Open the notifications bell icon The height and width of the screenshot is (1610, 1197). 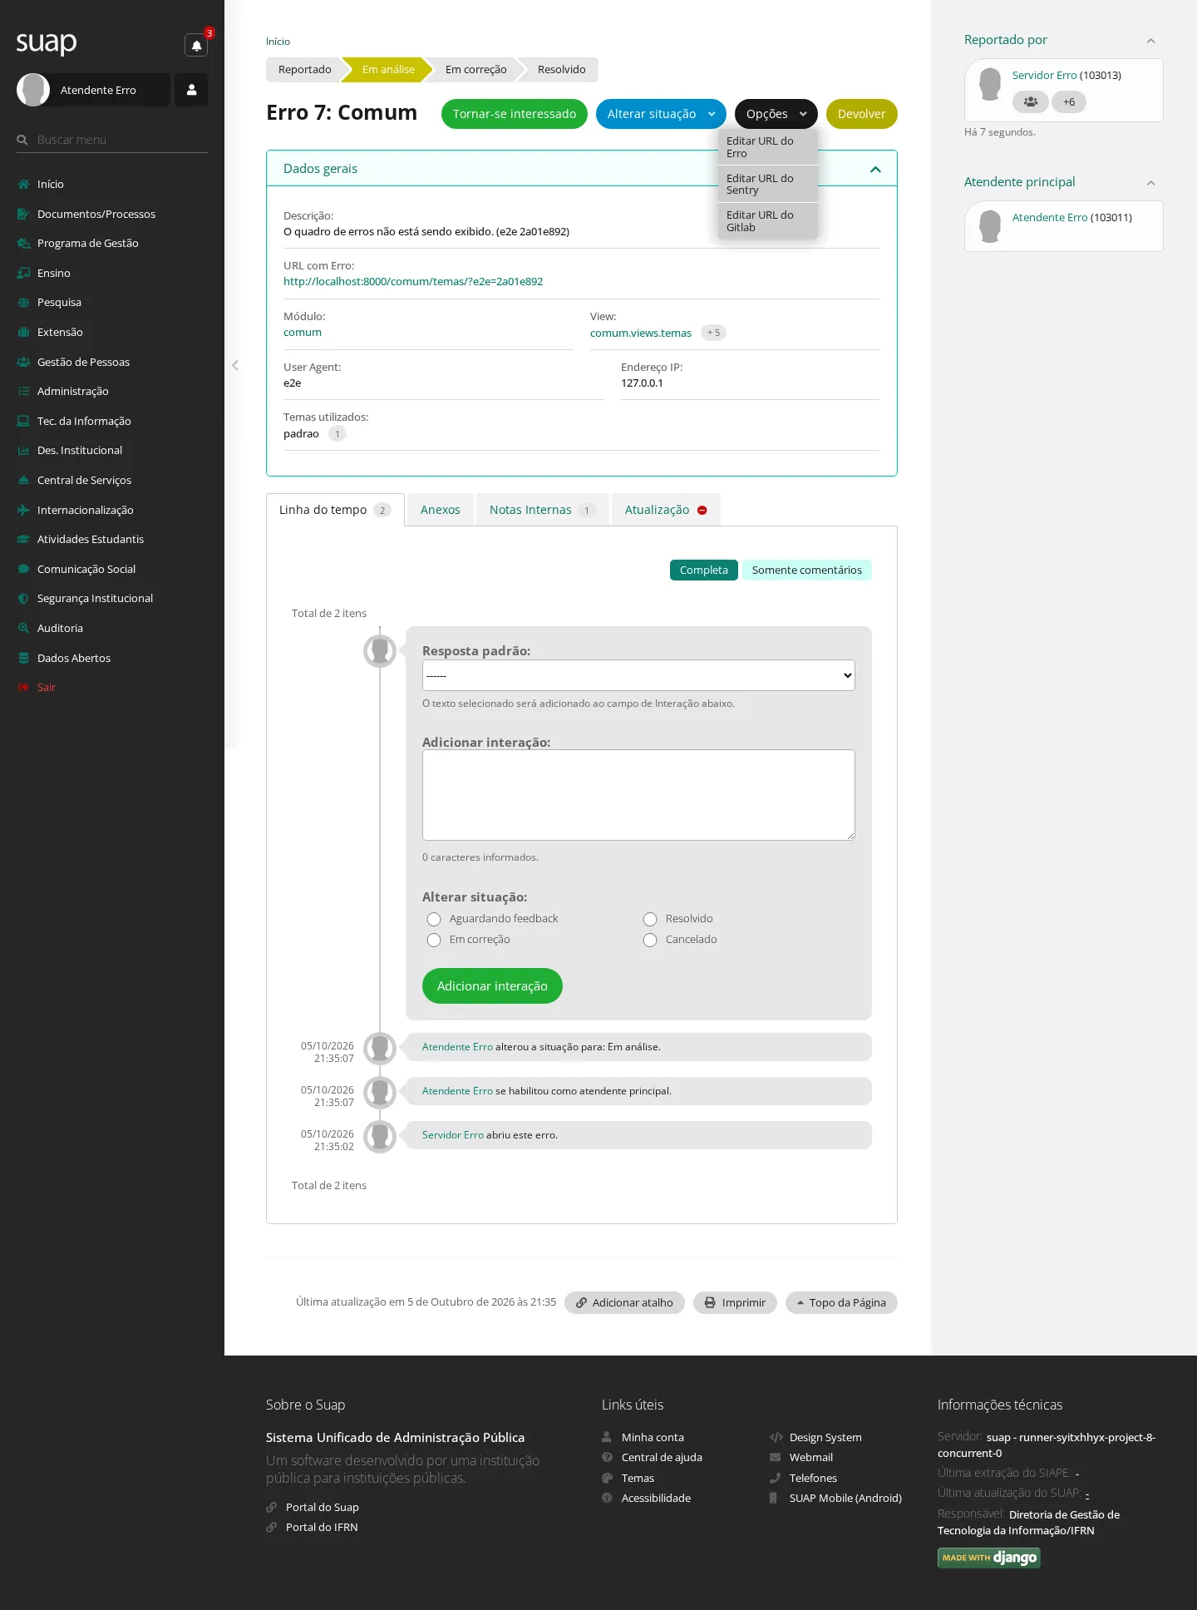(196, 45)
